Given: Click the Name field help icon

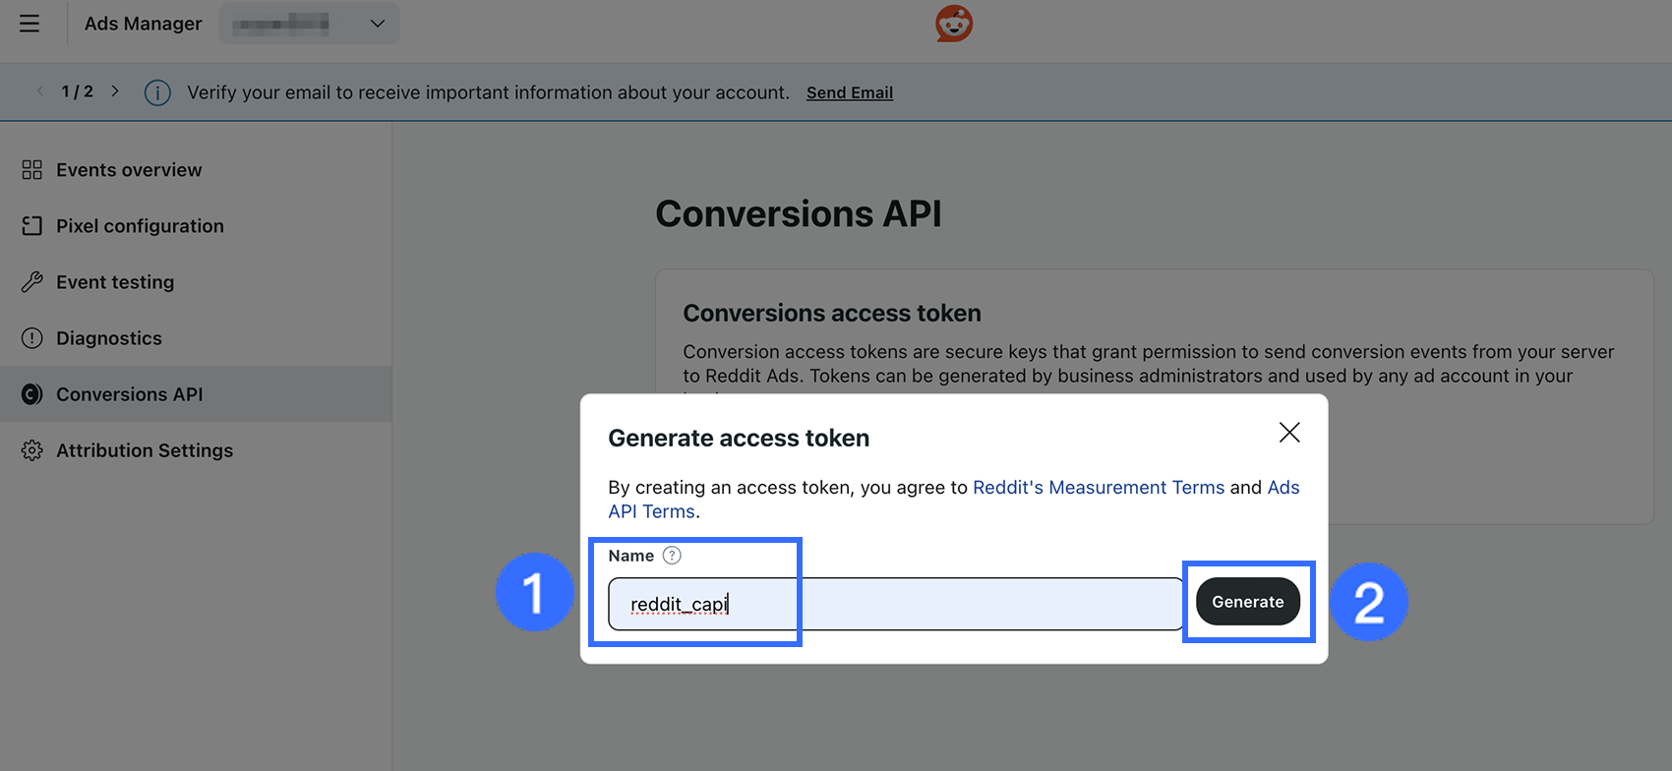Looking at the screenshot, I should pos(672,556).
